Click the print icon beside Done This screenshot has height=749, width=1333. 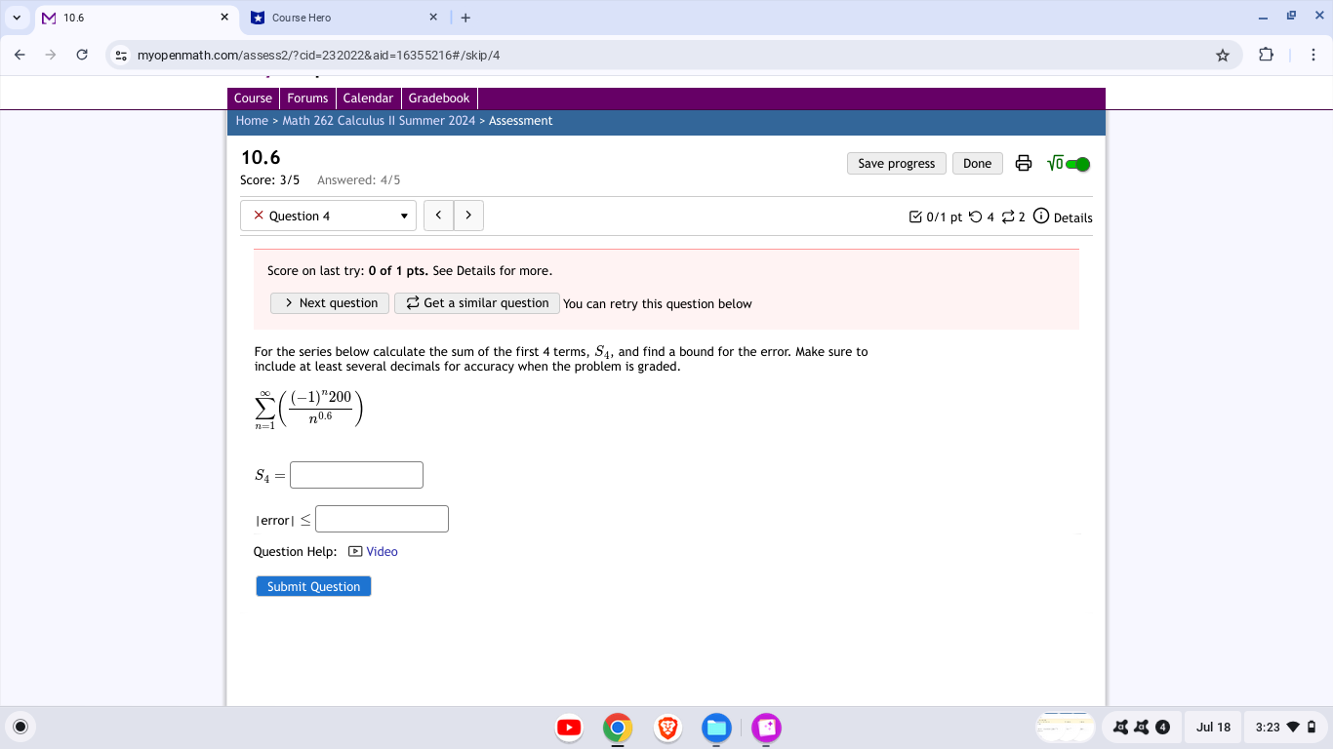click(x=1024, y=164)
